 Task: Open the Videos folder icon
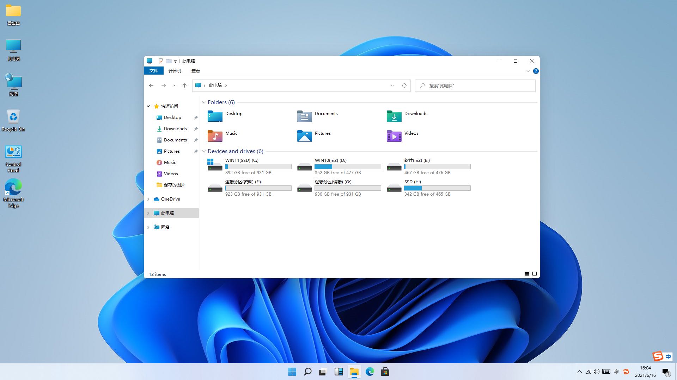(394, 136)
